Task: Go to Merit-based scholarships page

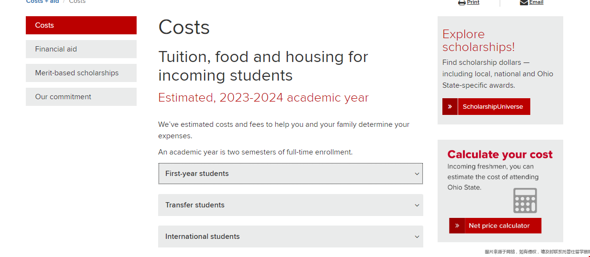Action: [x=81, y=73]
